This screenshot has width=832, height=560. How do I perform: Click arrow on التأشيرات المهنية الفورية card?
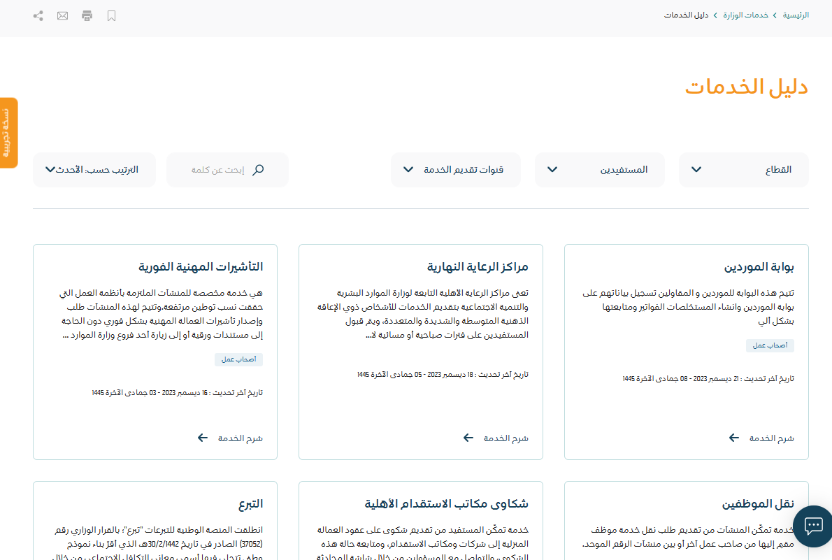(x=203, y=438)
